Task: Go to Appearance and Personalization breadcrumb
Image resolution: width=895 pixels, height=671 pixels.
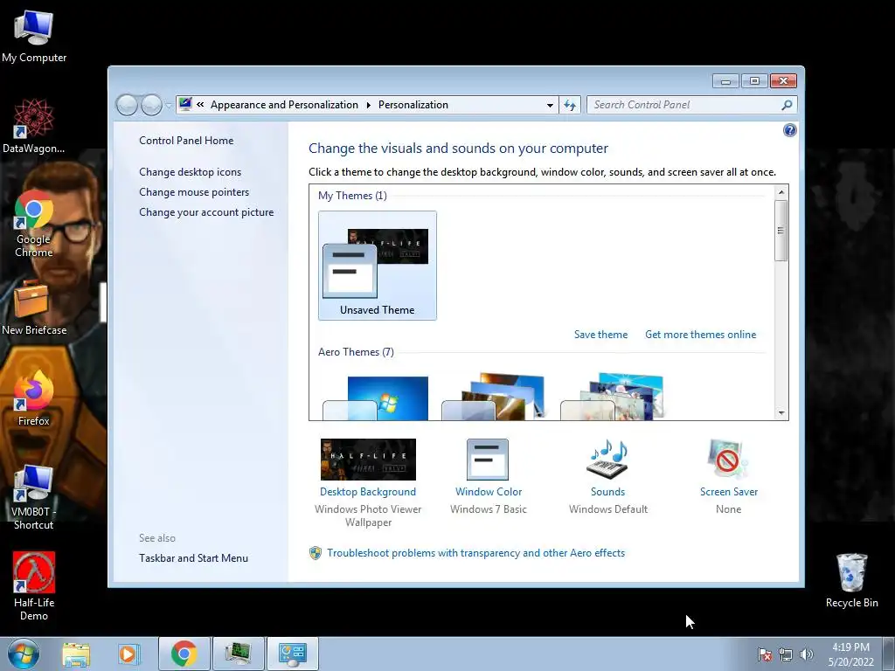Action: (x=284, y=105)
